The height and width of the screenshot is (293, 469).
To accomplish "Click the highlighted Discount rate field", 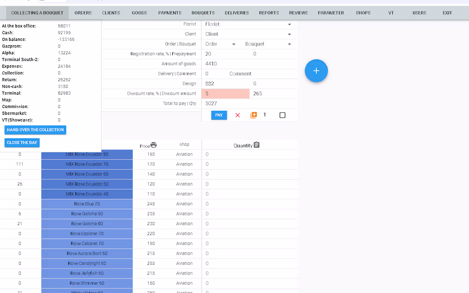I will click(x=225, y=93).
